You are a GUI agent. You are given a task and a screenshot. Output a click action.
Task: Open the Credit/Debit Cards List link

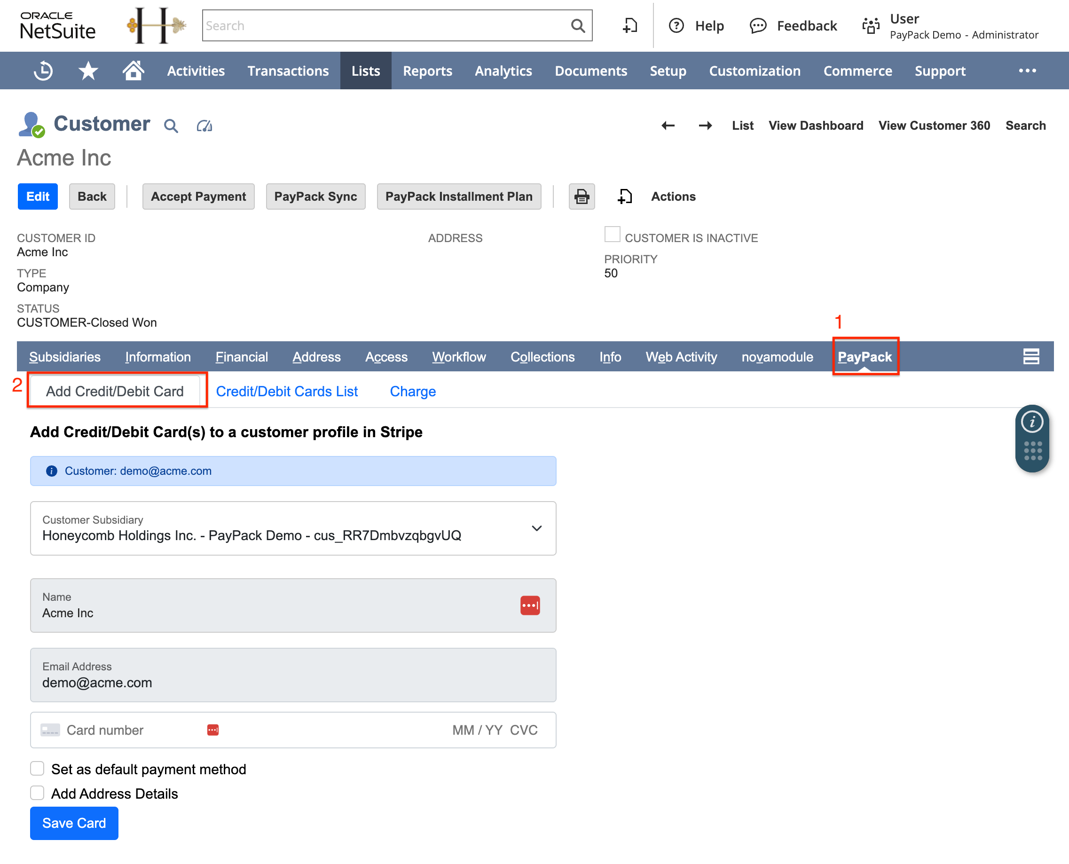(287, 391)
